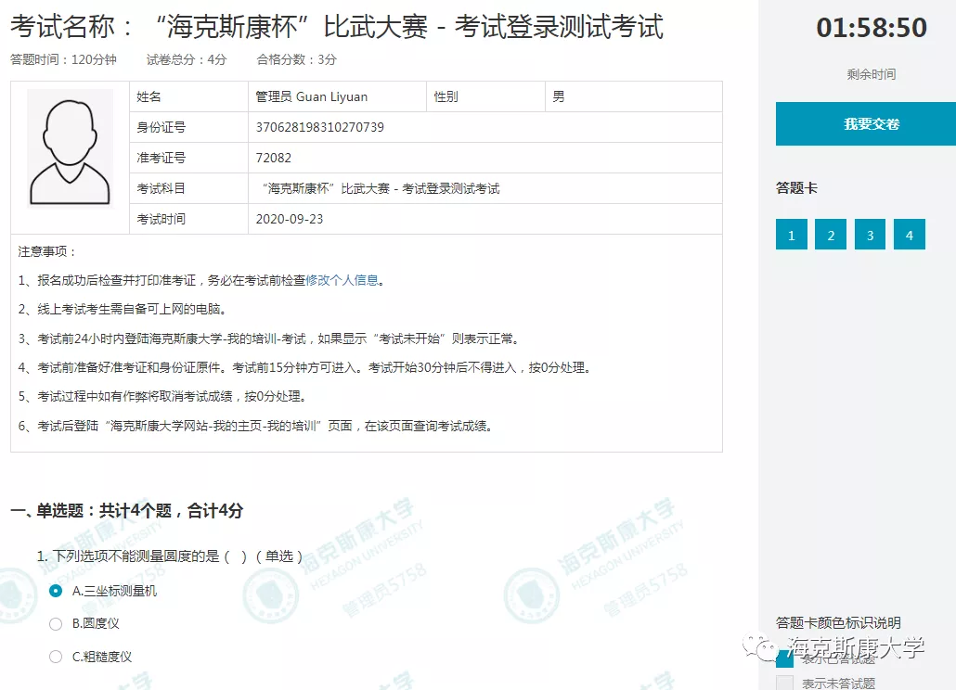This screenshot has width=956, height=690.
Task: Jump to question 2 in answer card
Action: coord(831,236)
